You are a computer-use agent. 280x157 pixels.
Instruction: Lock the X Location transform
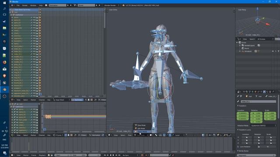[x=247, y=137]
